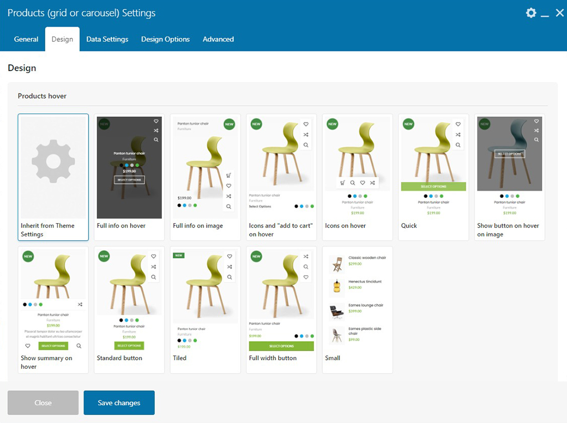Choose the Small list layout
Viewport: 567px width, 423px height.
tap(357, 308)
